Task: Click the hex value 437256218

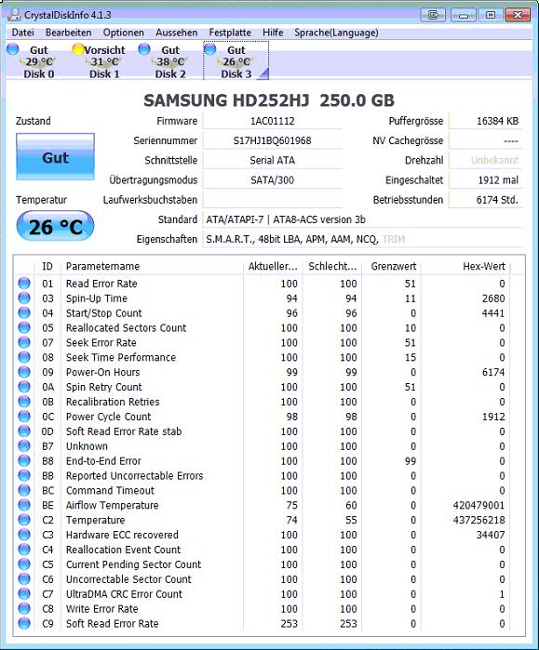Action: (x=478, y=520)
